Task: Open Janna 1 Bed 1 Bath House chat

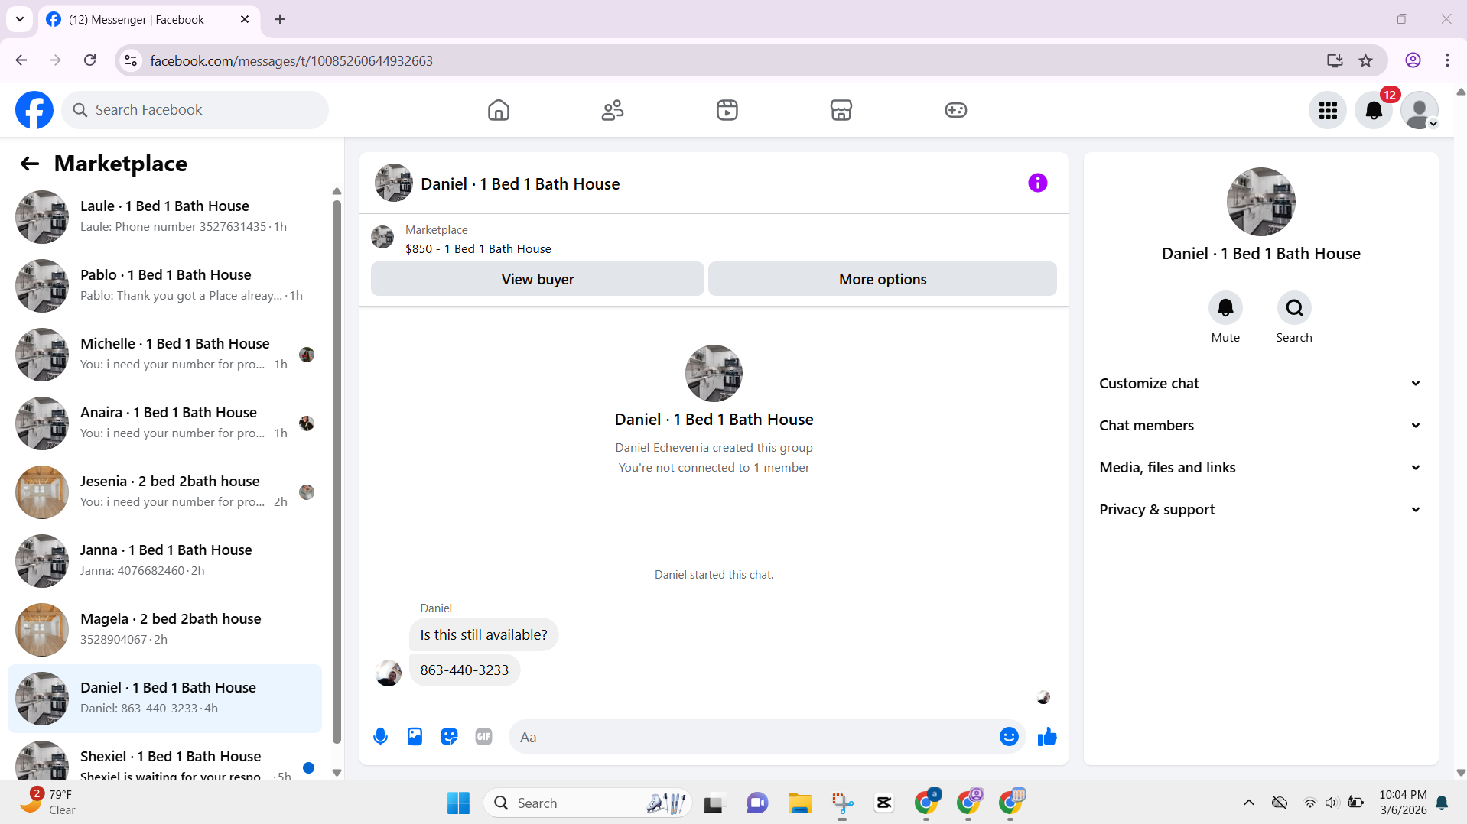Action: pos(164,561)
